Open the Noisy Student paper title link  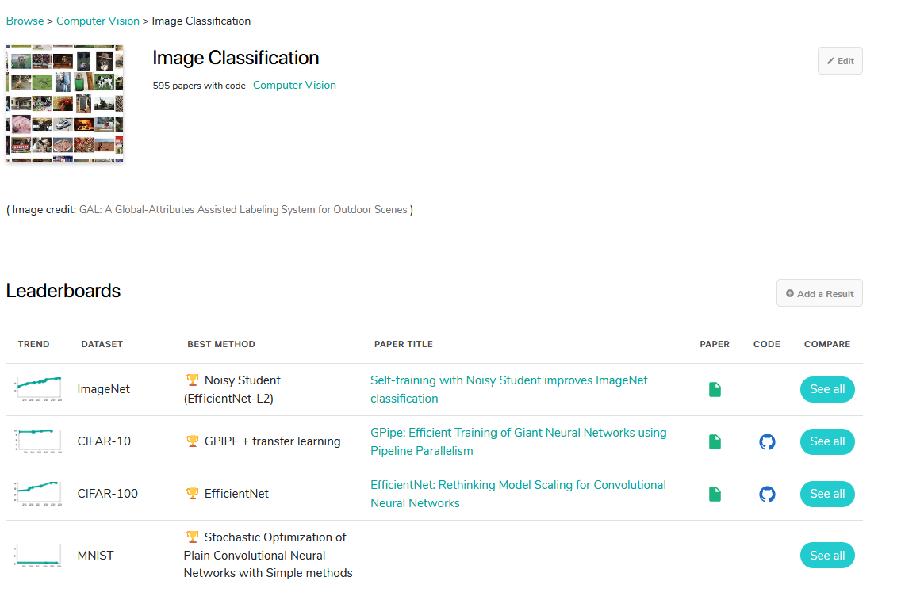[x=508, y=389]
